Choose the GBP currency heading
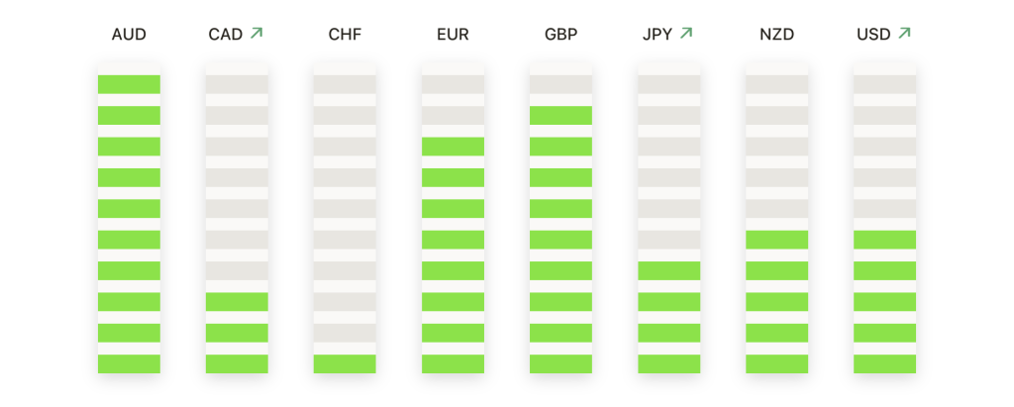The height and width of the screenshot is (407, 1014). click(x=560, y=35)
